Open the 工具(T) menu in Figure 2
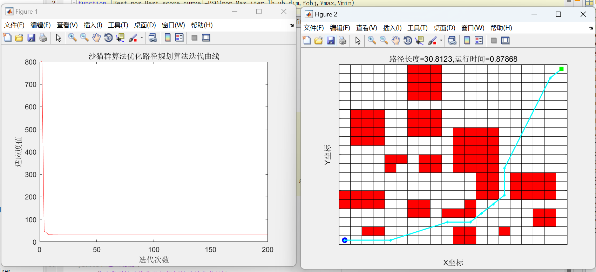The image size is (596, 272). [417, 28]
